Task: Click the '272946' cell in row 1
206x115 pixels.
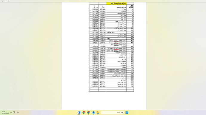Action: point(102,9)
